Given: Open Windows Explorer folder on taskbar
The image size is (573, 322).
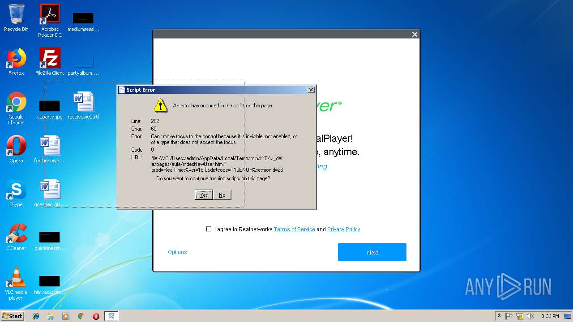Looking at the screenshot, I should coord(51,316).
